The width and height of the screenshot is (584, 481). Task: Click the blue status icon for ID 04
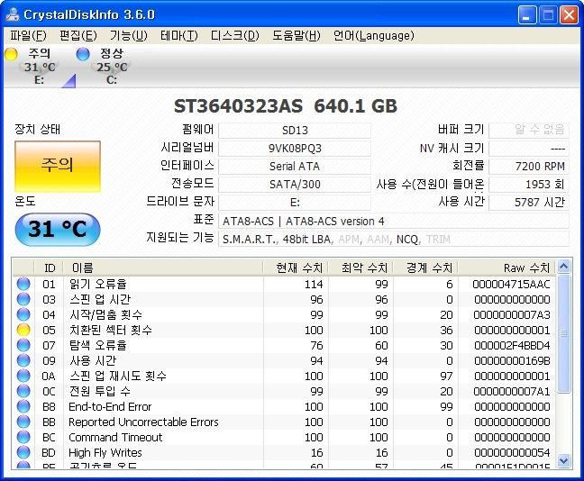(23, 314)
